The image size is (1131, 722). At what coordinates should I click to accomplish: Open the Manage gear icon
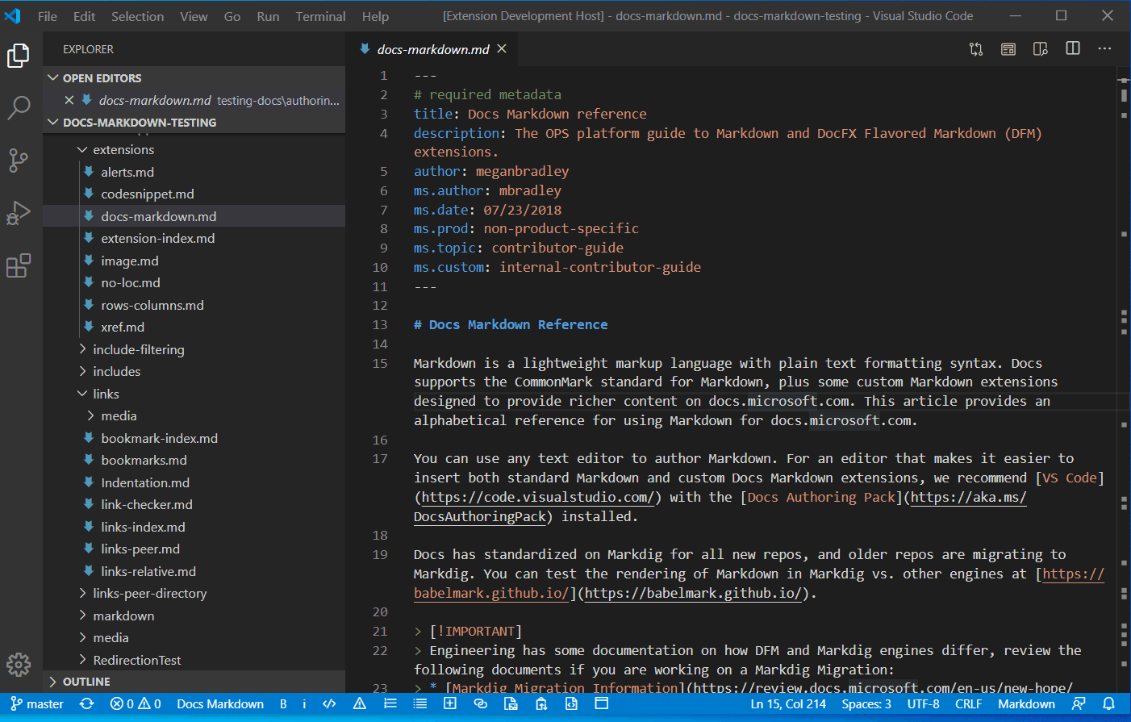pyautogui.click(x=19, y=664)
